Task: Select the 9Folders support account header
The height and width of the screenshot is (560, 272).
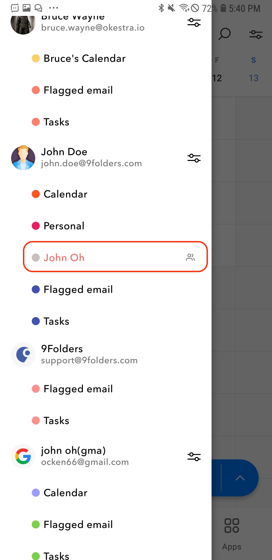Action: [x=89, y=354]
